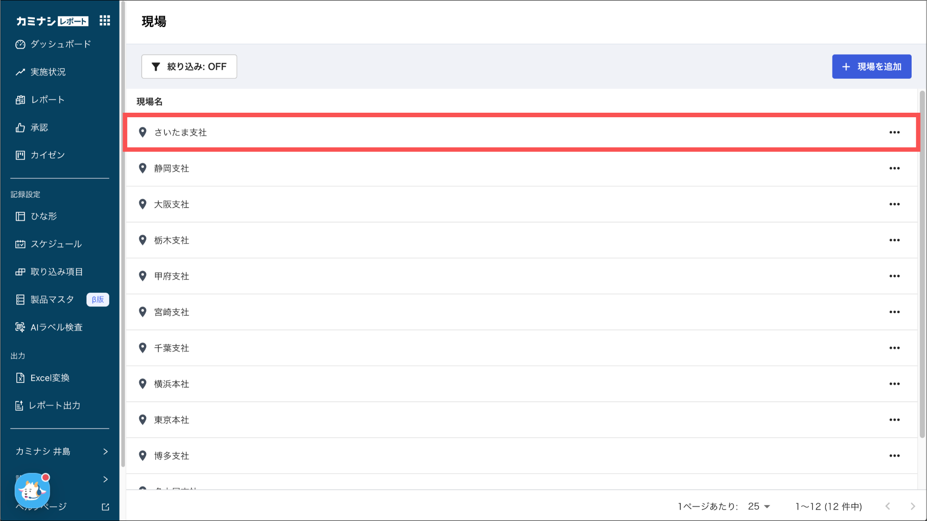Open the rows per page 25 dropdown
927x521 pixels.
[x=759, y=506]
